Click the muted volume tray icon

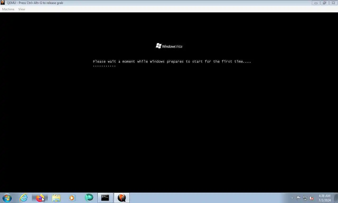click(311, 198)
